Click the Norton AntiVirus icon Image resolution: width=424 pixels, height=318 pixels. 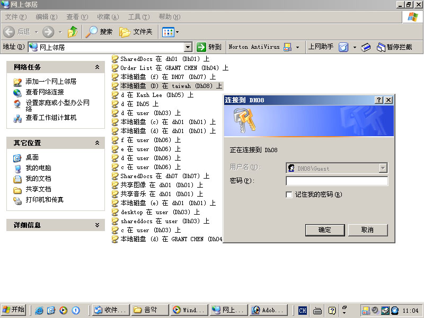(287, 47)
